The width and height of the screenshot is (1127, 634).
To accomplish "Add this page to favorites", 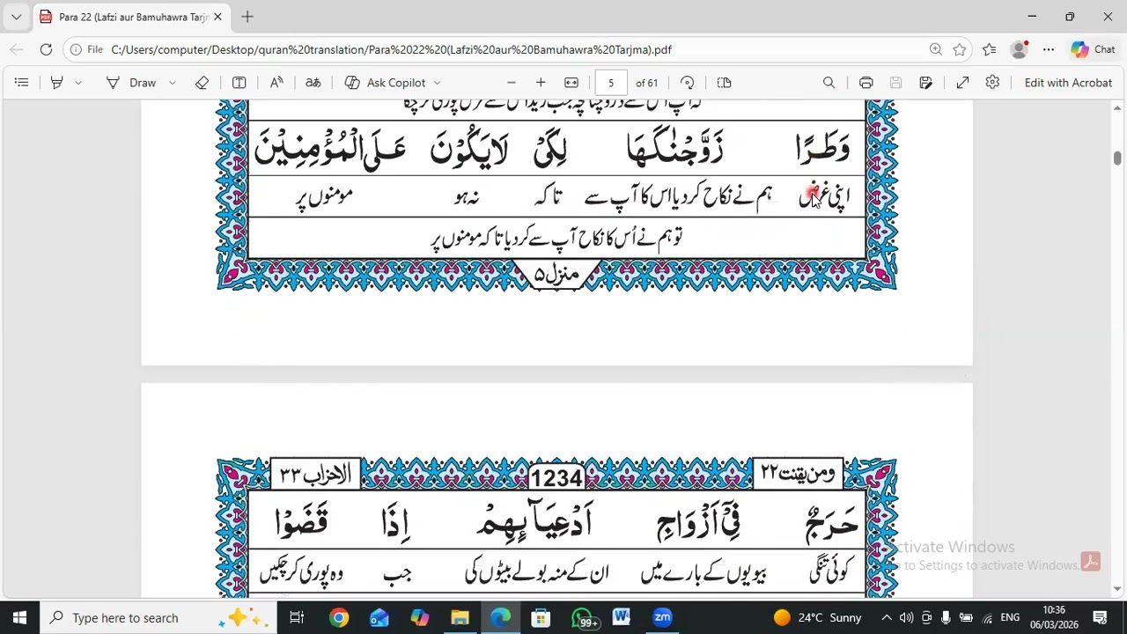I will tap(960, 50).
